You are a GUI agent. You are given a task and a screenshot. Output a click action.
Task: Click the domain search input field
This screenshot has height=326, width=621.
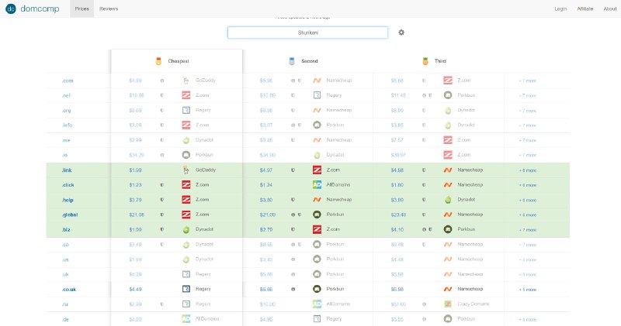307,33
